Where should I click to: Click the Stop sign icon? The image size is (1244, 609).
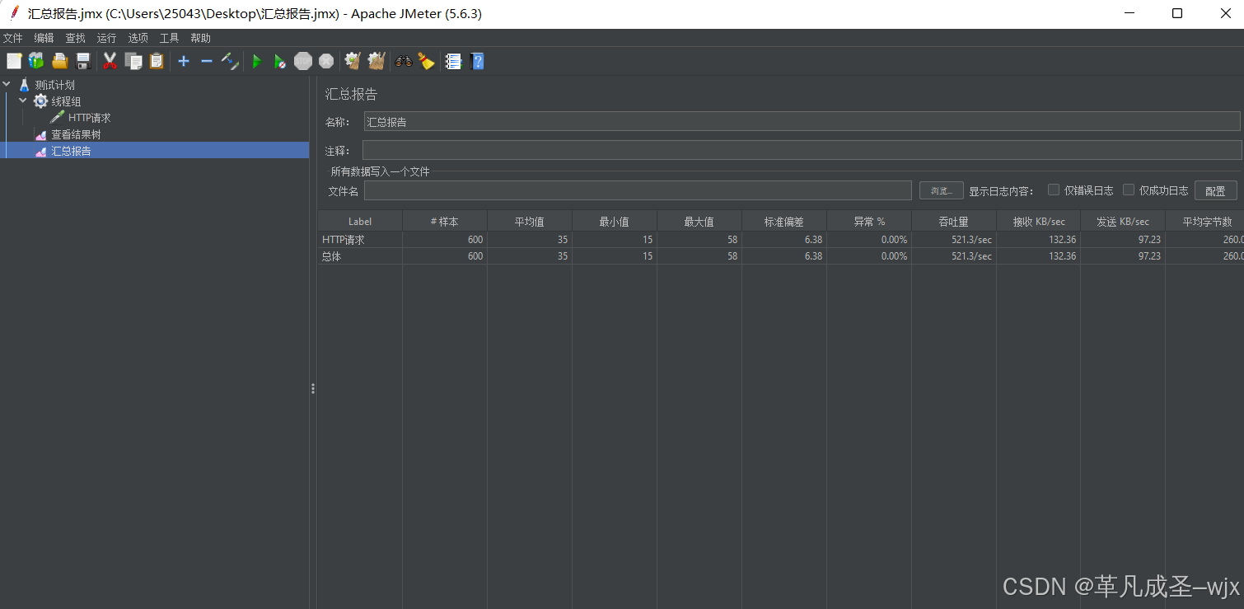[x=303, y=61]
